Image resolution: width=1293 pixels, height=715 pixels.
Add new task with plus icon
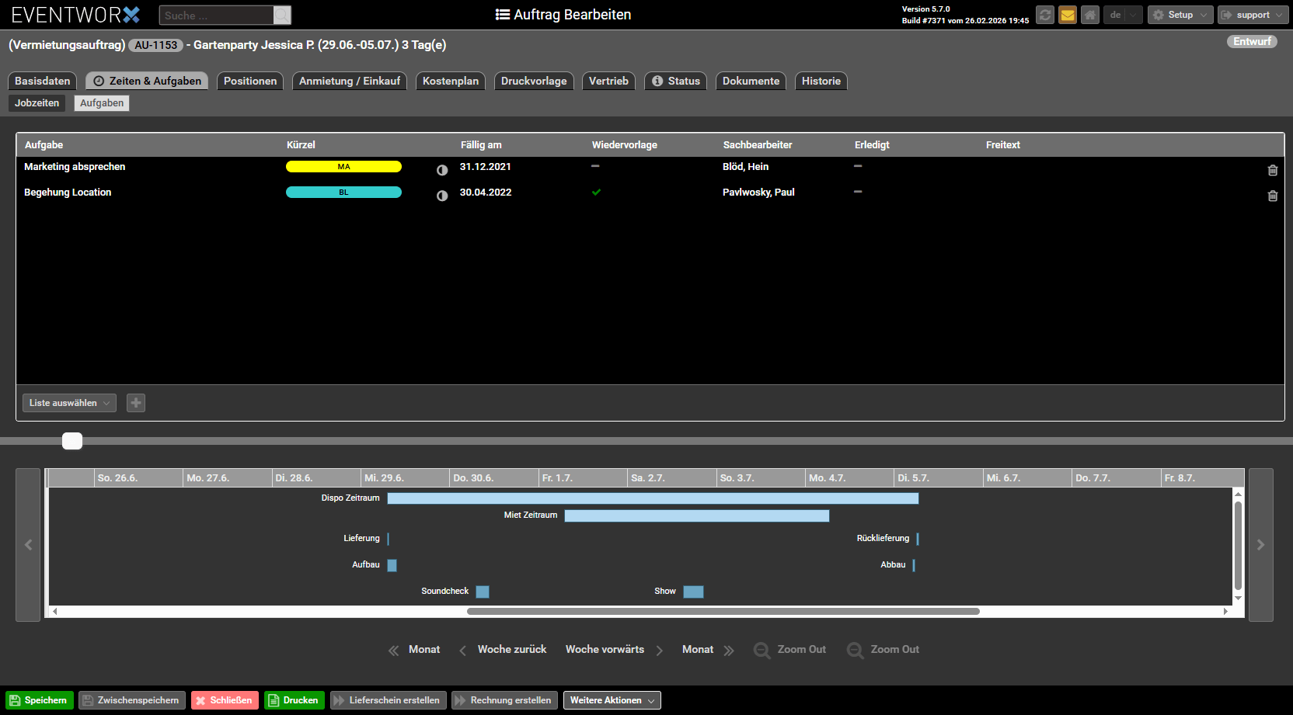coord(136,403)
